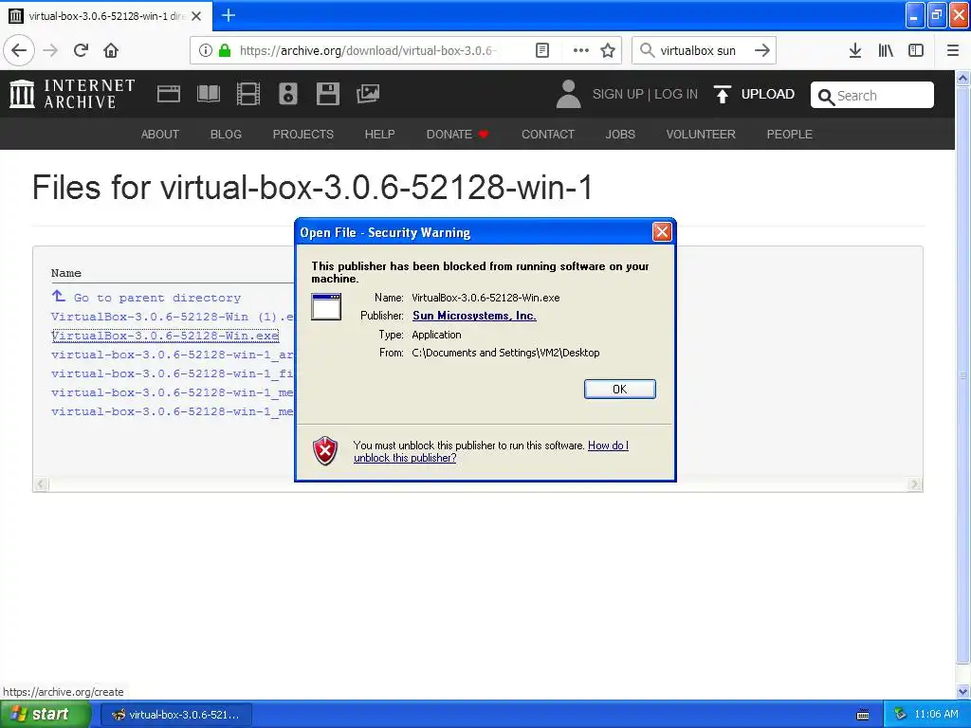Open the Software floppy disk icon
The height and width of the screenshot is (728, 971).
tap(327, 94)
